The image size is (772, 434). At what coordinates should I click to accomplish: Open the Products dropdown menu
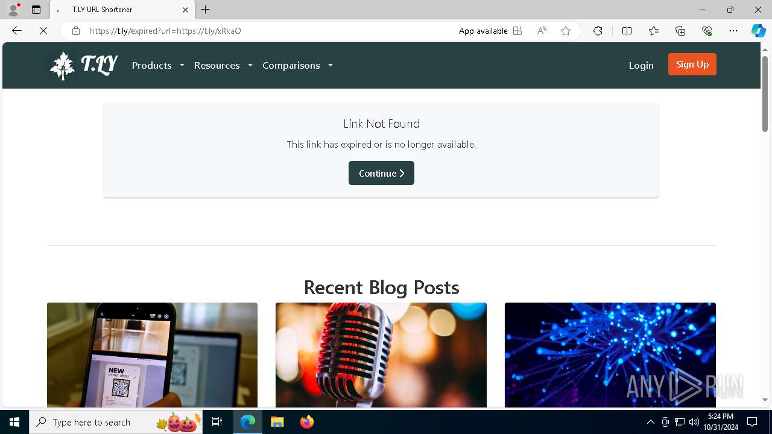point(158,65)
